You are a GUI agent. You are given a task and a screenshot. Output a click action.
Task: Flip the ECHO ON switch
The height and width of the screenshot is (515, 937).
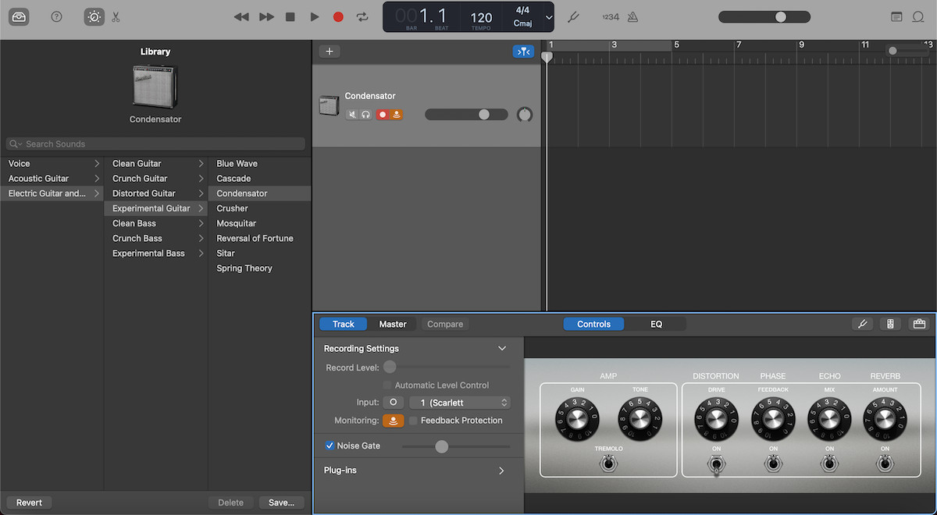(829, 463)
